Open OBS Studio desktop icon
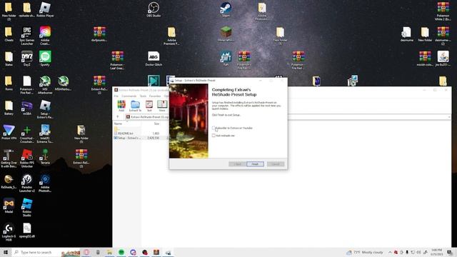The width and height of the screenshot is (457, 257). [154, 9]
